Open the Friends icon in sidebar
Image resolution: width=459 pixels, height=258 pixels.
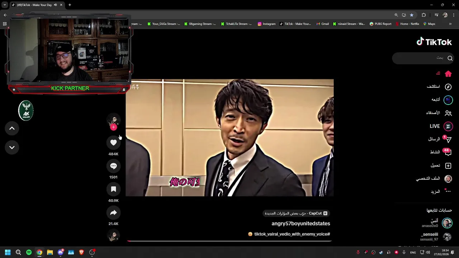point(448,113)
